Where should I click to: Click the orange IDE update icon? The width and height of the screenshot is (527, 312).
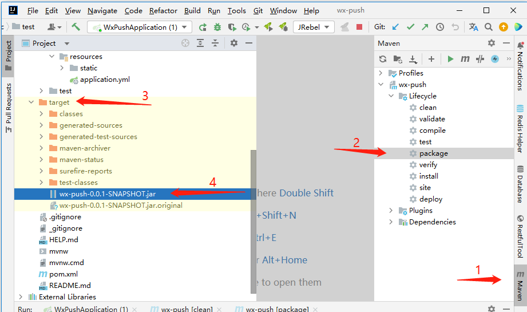[503, 27]
